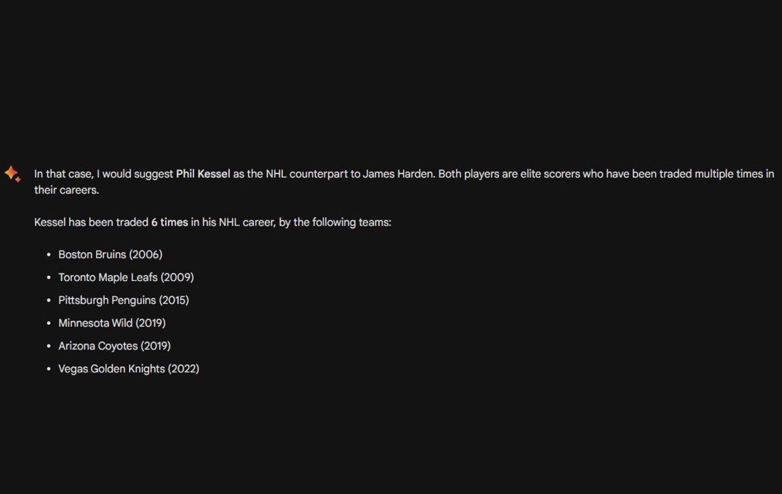Click the words "their careers."
Image resolution: width=782 pixels, height=494 pixels.
(x=67, y=190)
